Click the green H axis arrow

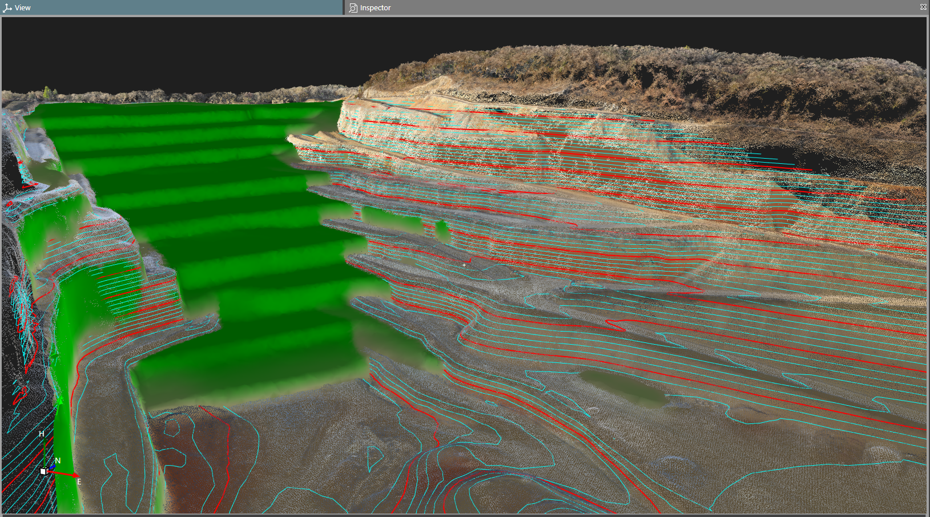tap(45, 451)
